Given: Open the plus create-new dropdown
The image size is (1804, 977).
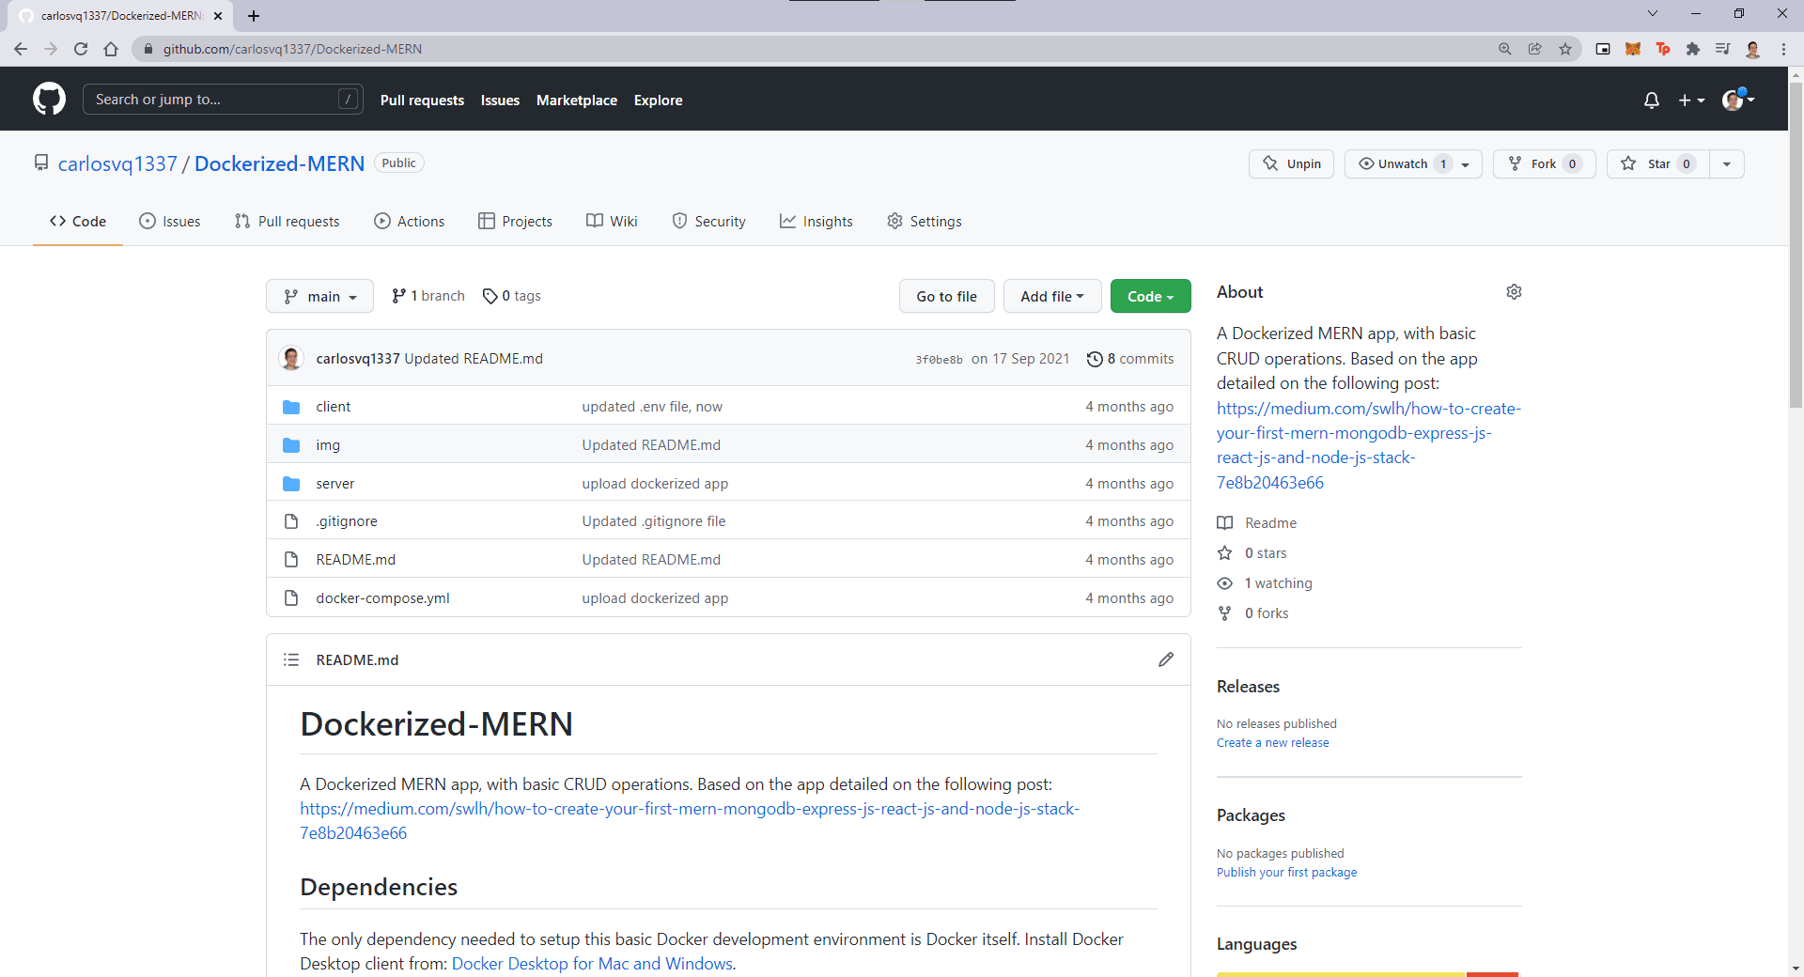Looking at the screenshot, I should [x=1691, y=100].
